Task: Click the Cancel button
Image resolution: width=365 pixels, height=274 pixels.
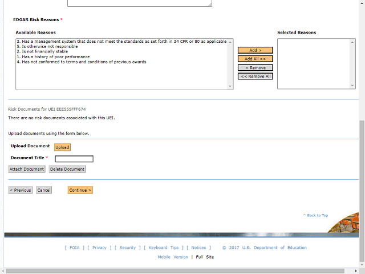Action: click(x=44, y=190)
